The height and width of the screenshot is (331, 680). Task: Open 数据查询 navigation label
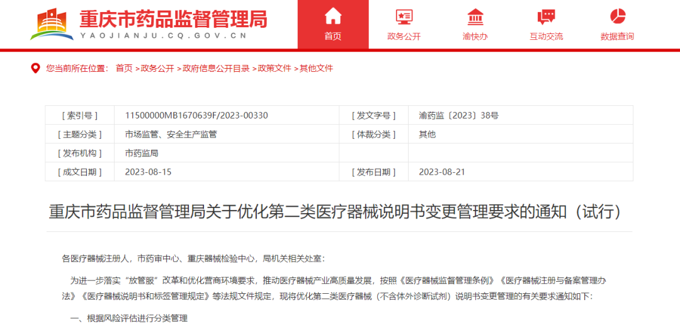pos(617,37)
